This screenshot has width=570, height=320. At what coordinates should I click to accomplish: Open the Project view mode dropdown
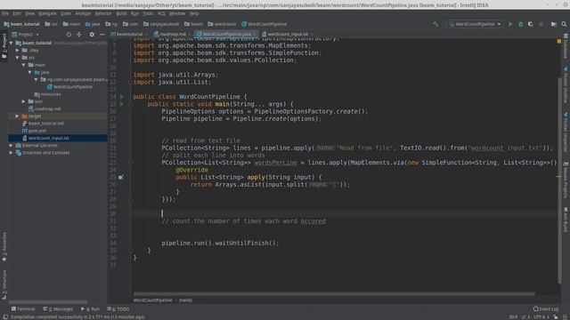pos(26,34)
